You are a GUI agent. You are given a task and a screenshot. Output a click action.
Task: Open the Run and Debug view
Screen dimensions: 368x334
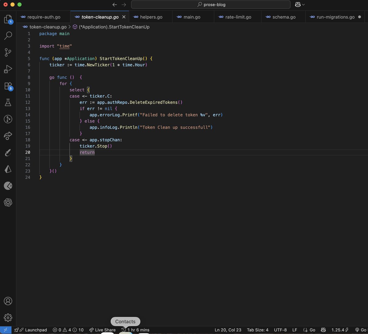tap(8, 69)
